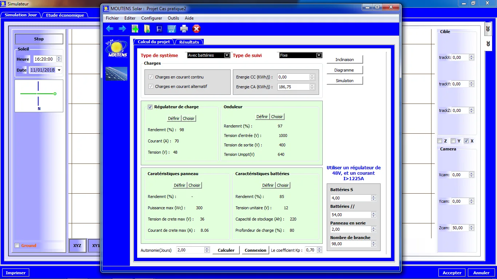Click the Connexion button
Screen dimensions: 497x279
tap(255, 250)
